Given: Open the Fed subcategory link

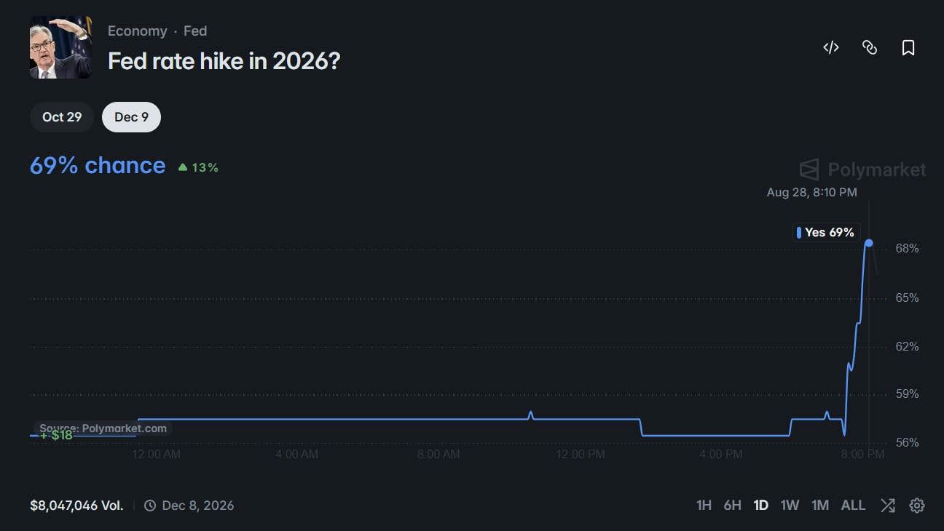Looking at the screenshot, I should 195,31.
